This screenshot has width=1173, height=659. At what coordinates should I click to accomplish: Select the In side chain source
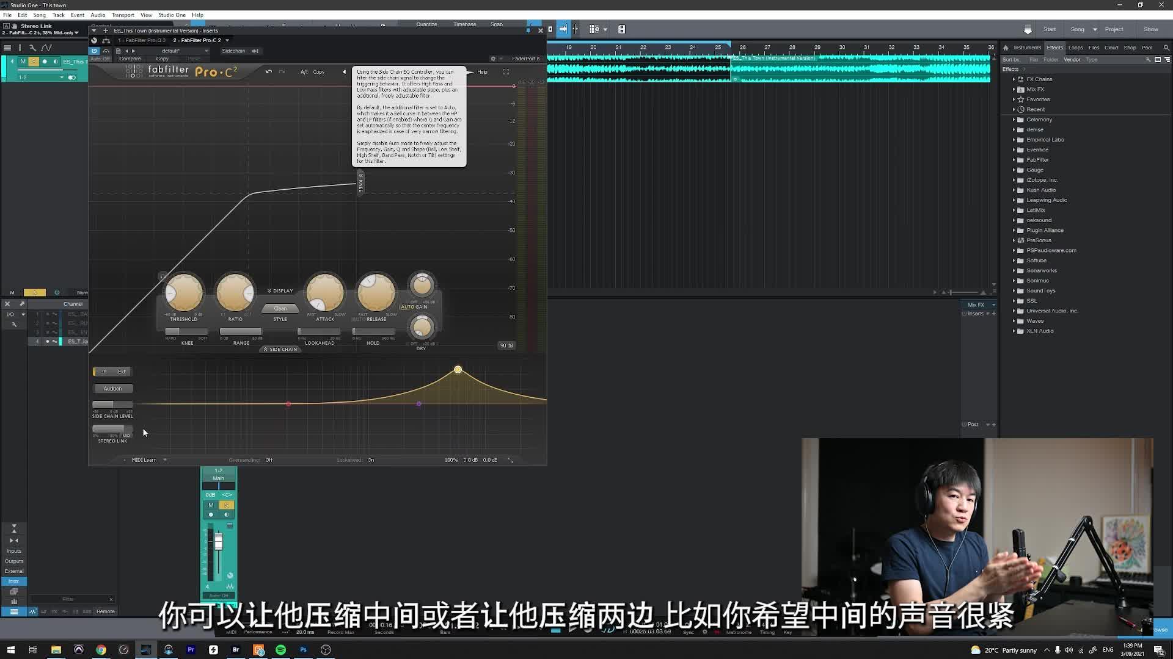point(103,372)
